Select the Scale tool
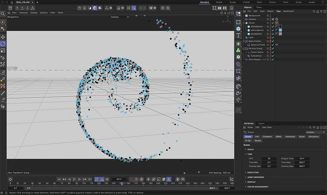 click(3, 50)
